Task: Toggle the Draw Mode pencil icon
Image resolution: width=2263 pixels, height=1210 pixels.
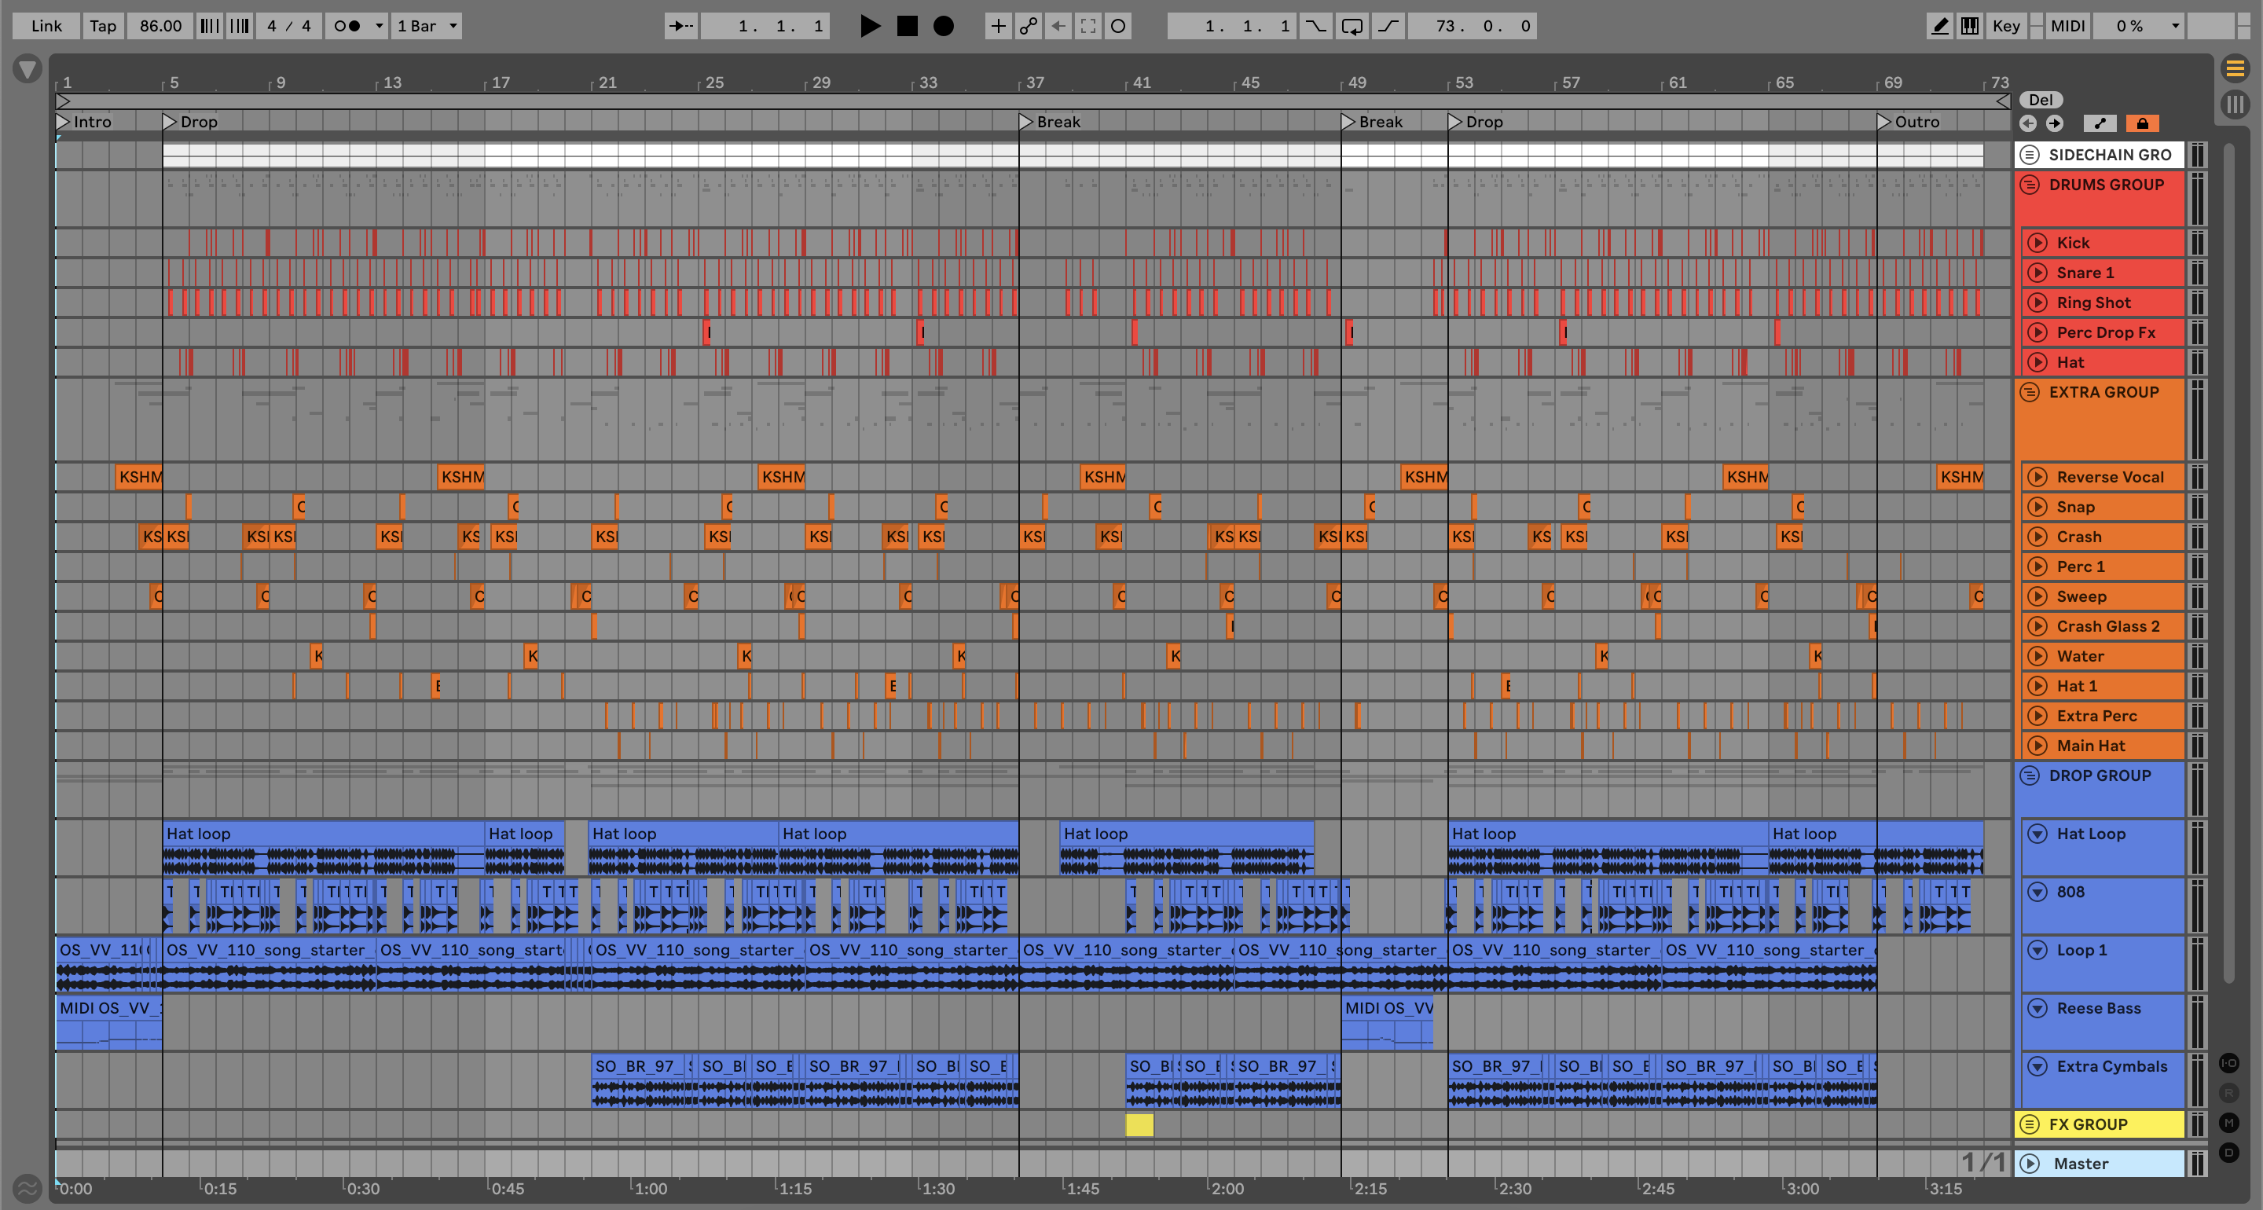Action: [1938, 27]
